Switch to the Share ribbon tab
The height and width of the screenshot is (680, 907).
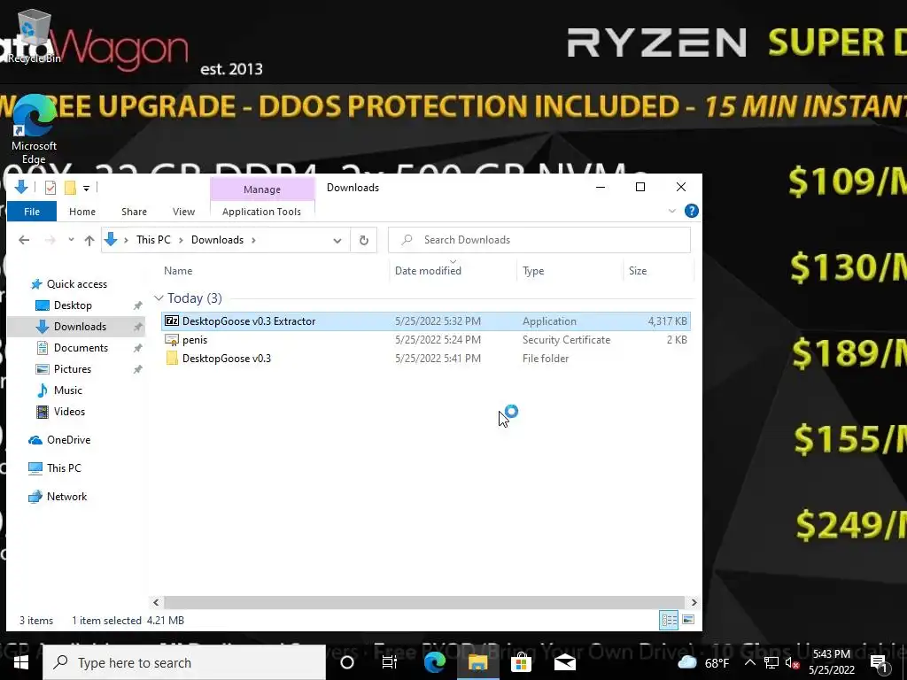tap(135, 212)
